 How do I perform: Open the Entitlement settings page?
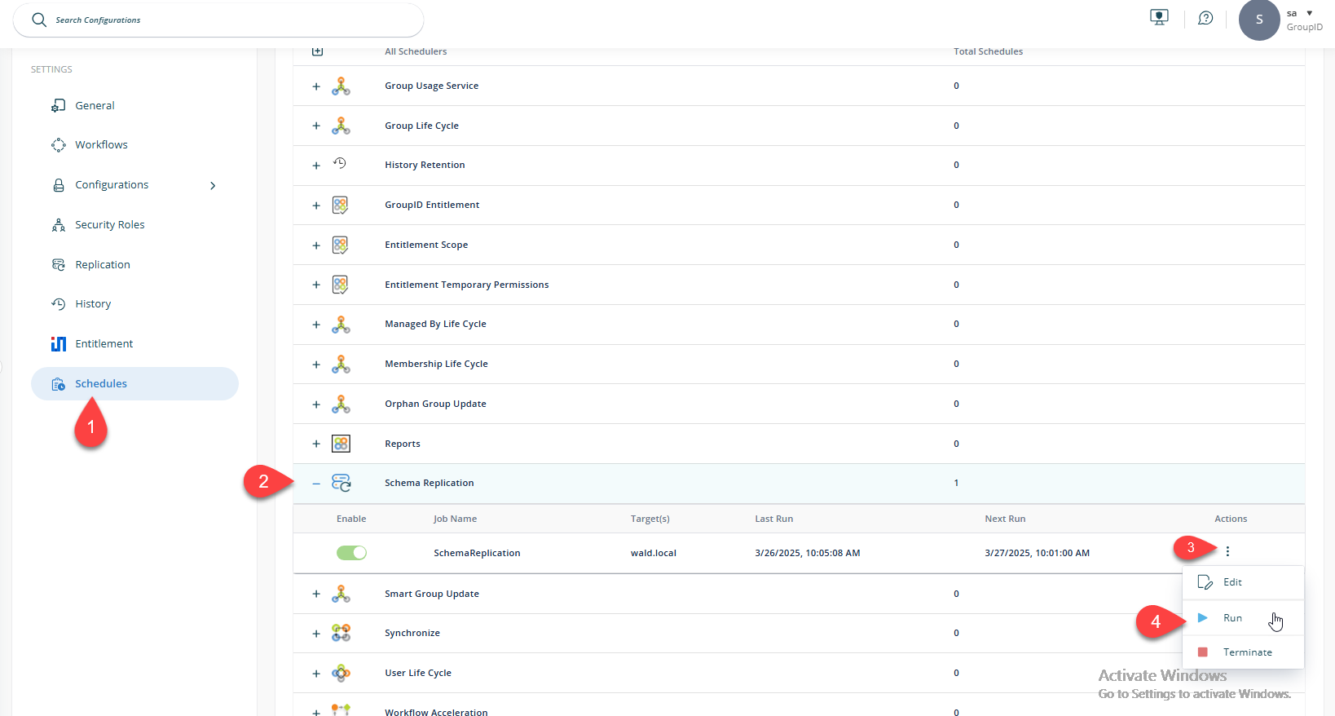pos(104,343)
